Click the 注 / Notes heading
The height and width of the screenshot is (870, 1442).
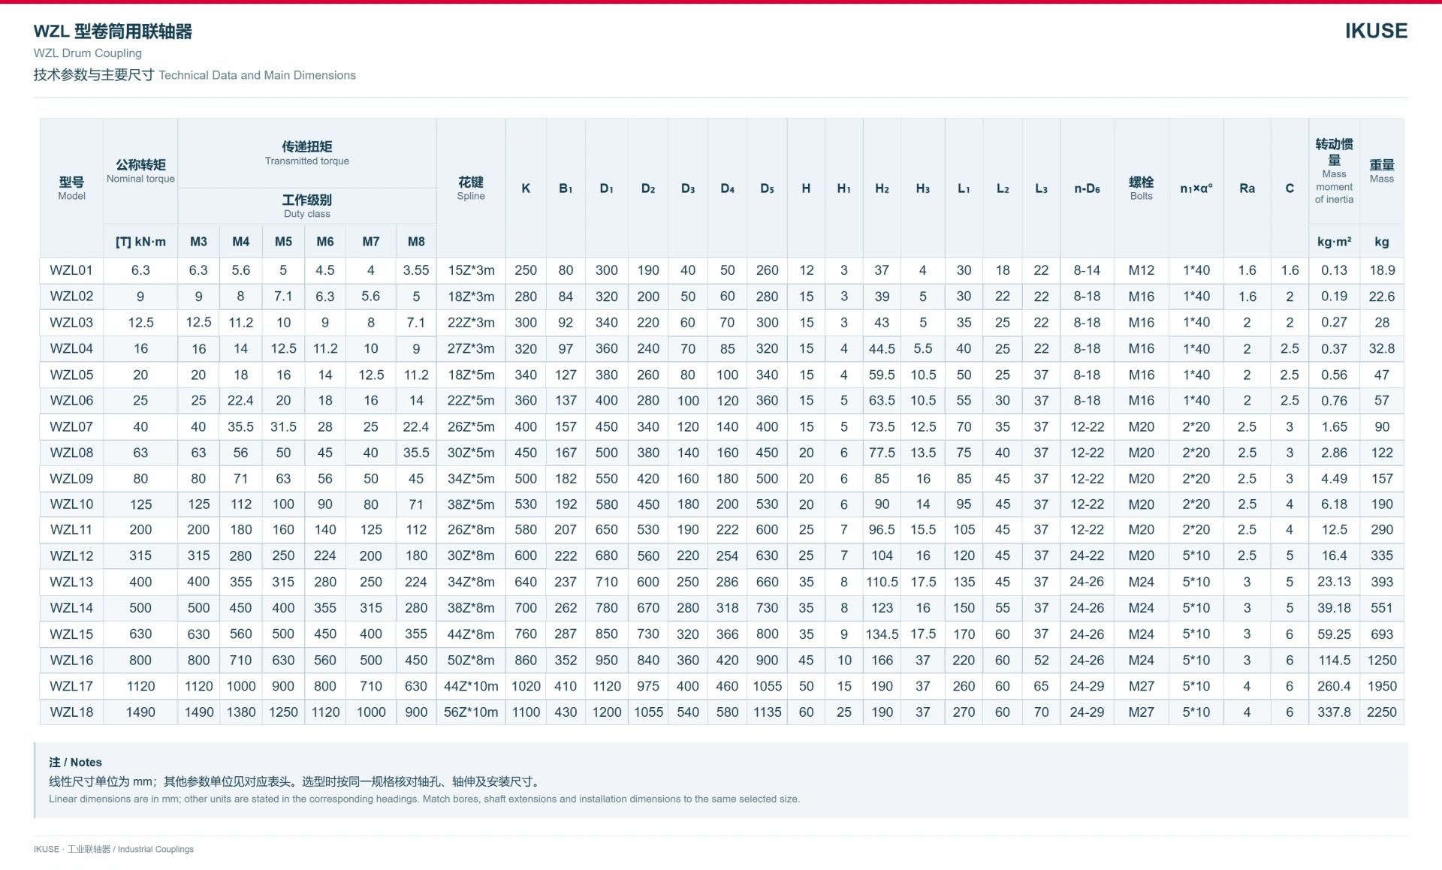point(75,762)
